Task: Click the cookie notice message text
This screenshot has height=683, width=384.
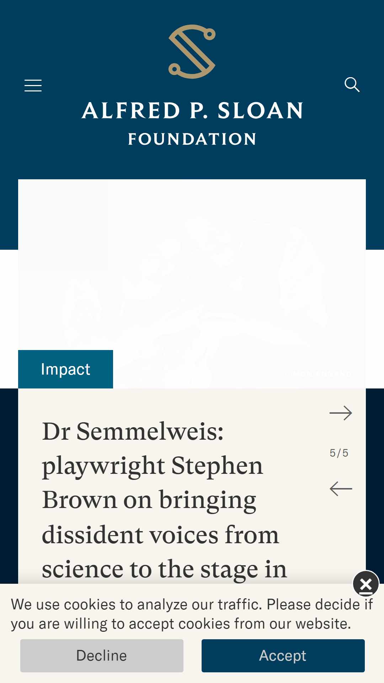Action: tap(192, 614)
